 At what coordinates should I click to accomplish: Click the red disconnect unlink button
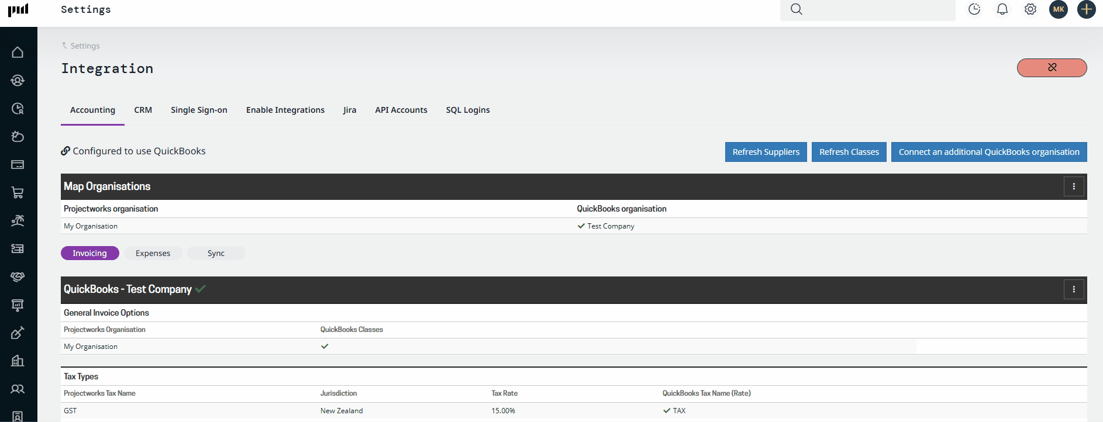[1052, 68]
